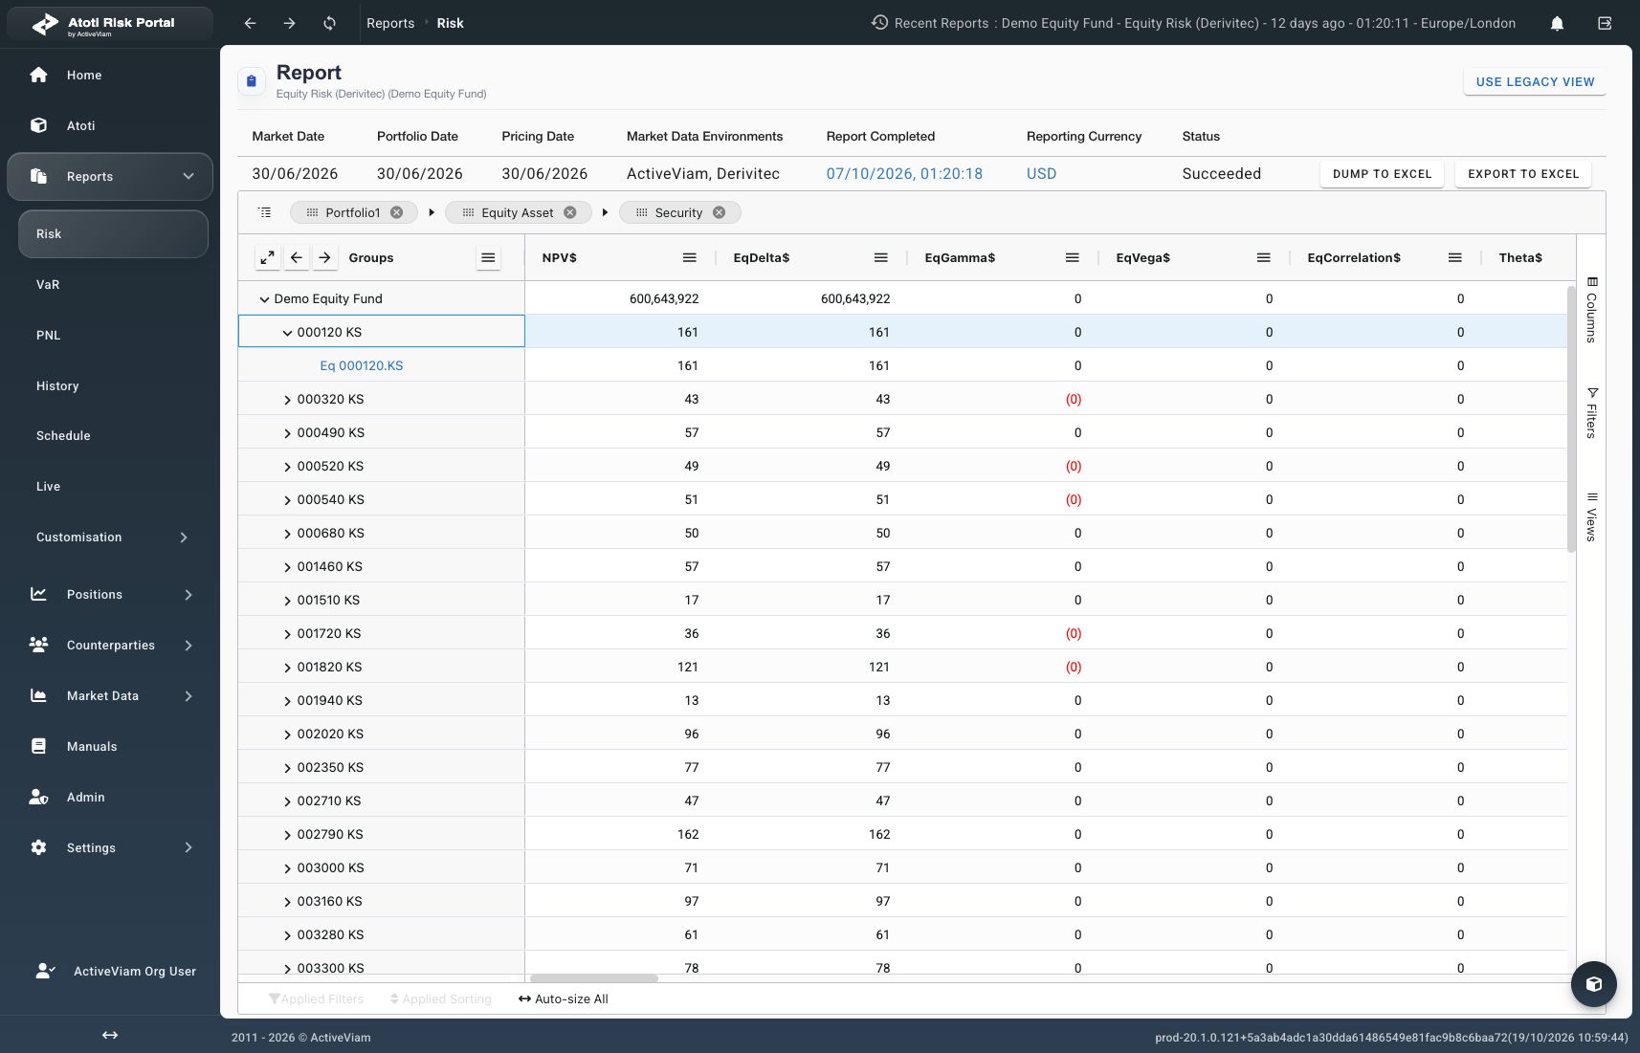Click DUMP TO EXCEL button
Viewport: 1640px width, 1053px height.
1382,174
